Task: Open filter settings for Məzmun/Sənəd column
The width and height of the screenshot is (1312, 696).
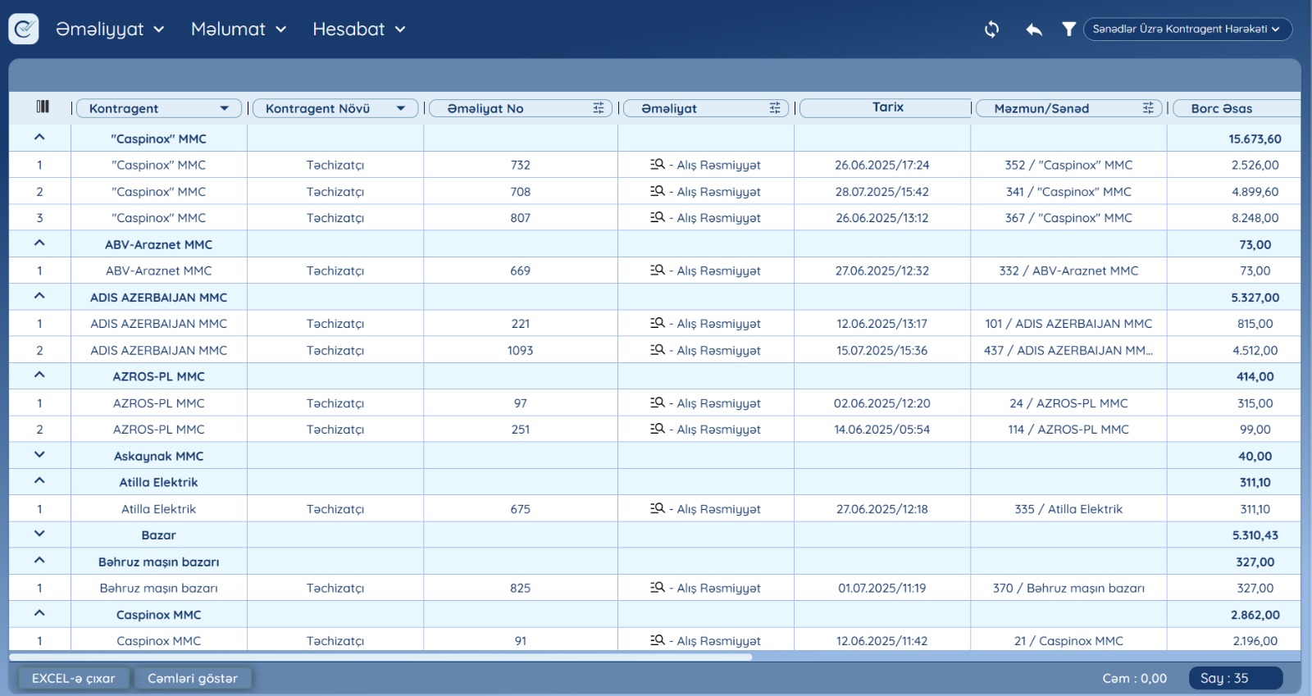Action: point(1148,108)
